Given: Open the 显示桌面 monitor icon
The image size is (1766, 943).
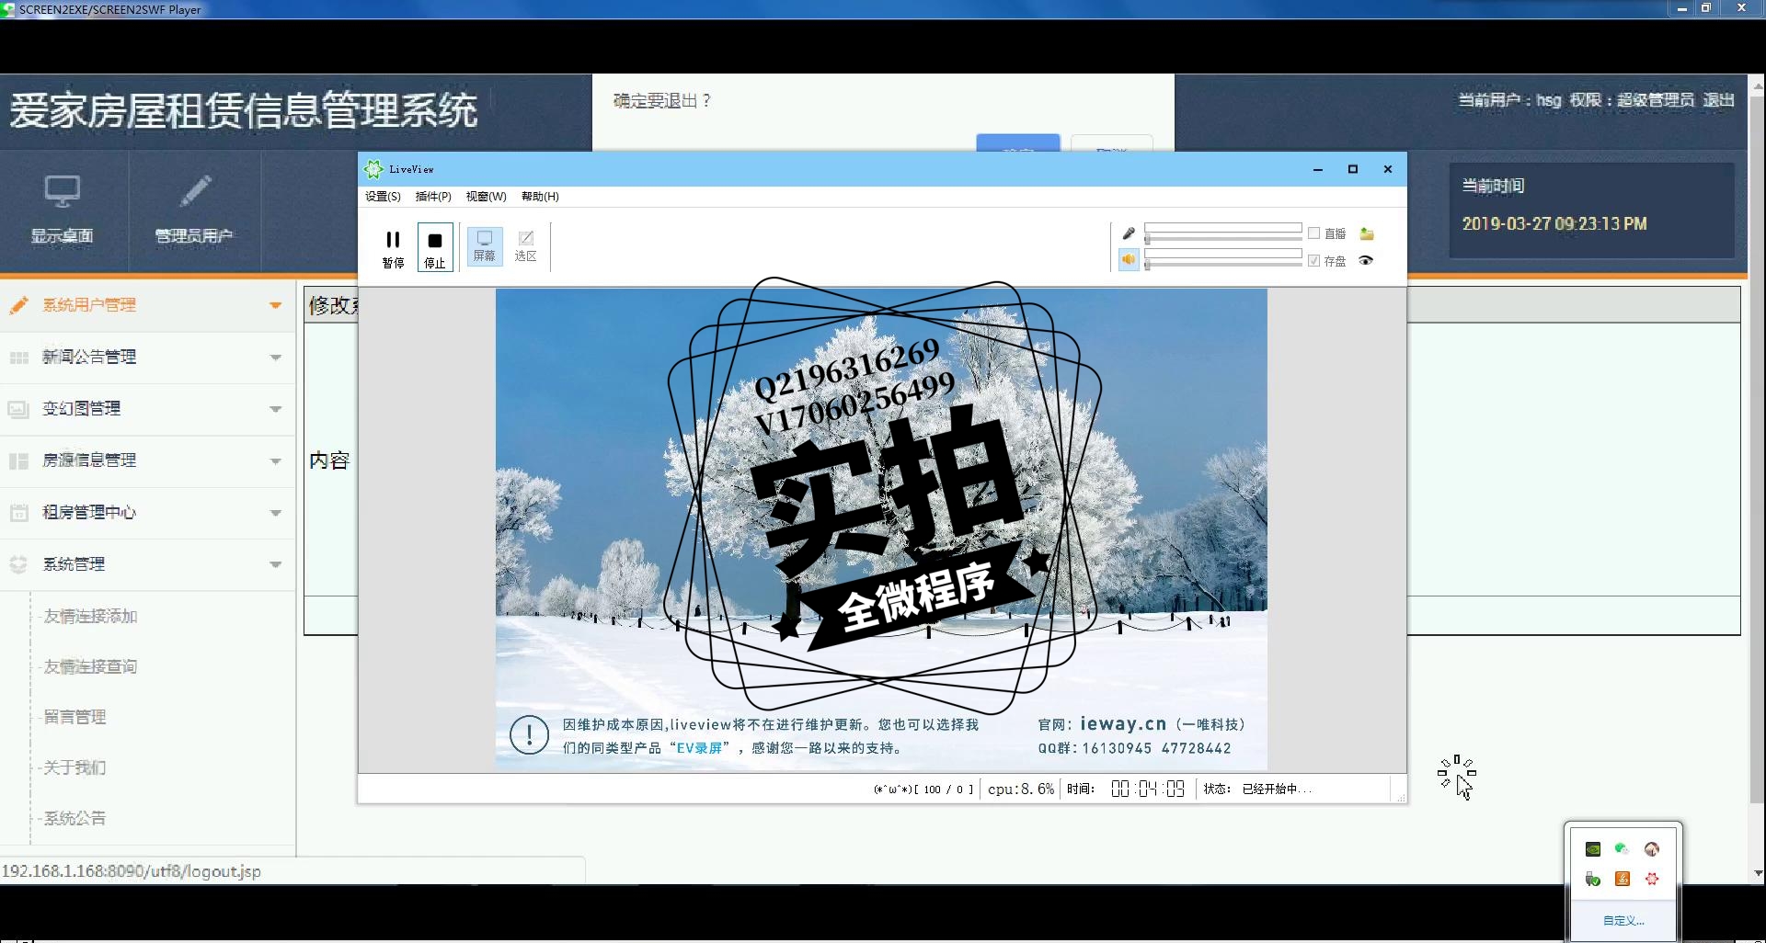Looking at the screenshot, I should [63, 191].
